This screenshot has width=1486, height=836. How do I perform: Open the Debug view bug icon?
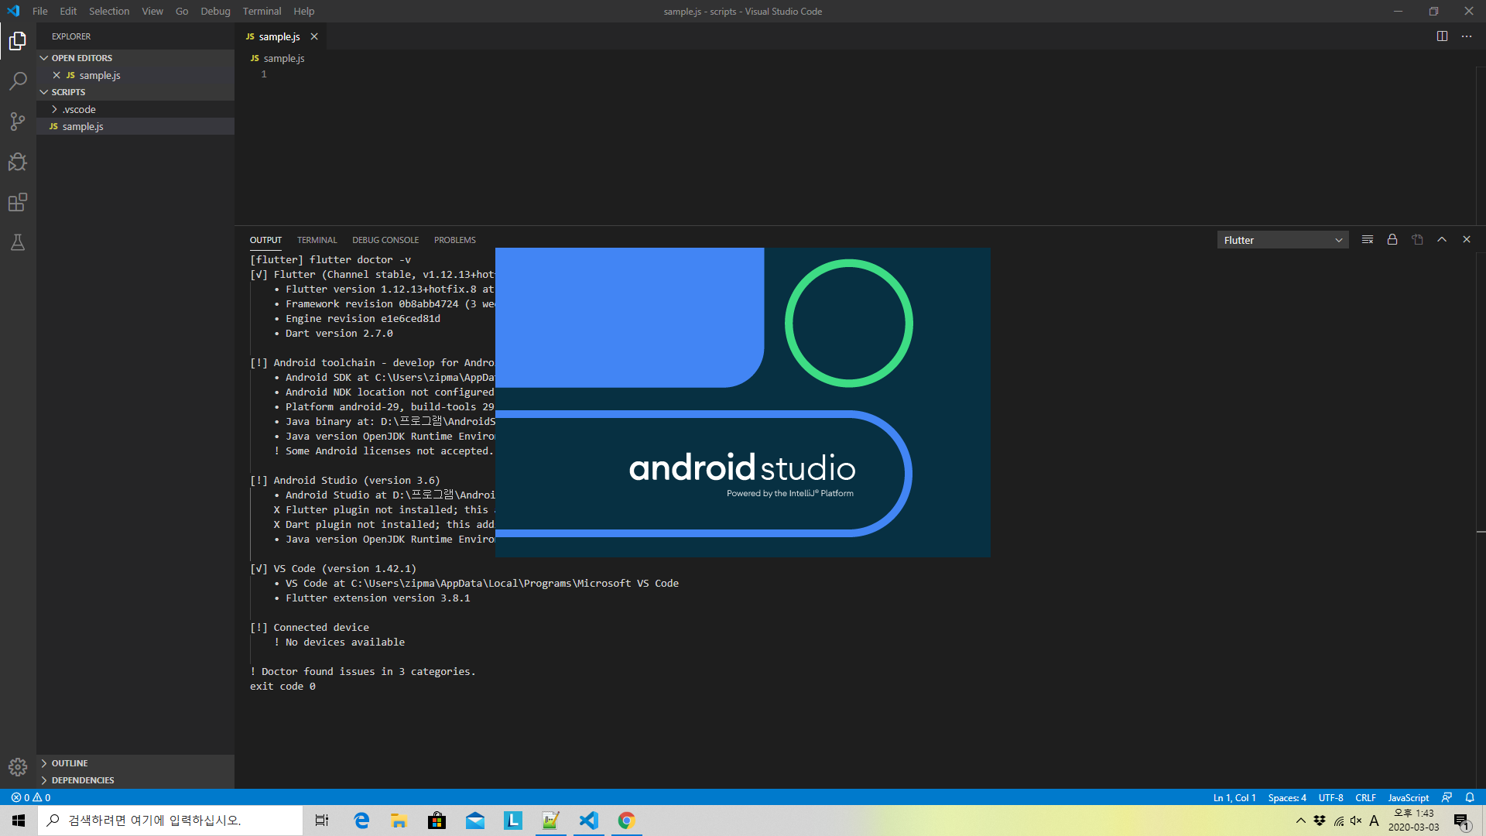coord(18,162)
